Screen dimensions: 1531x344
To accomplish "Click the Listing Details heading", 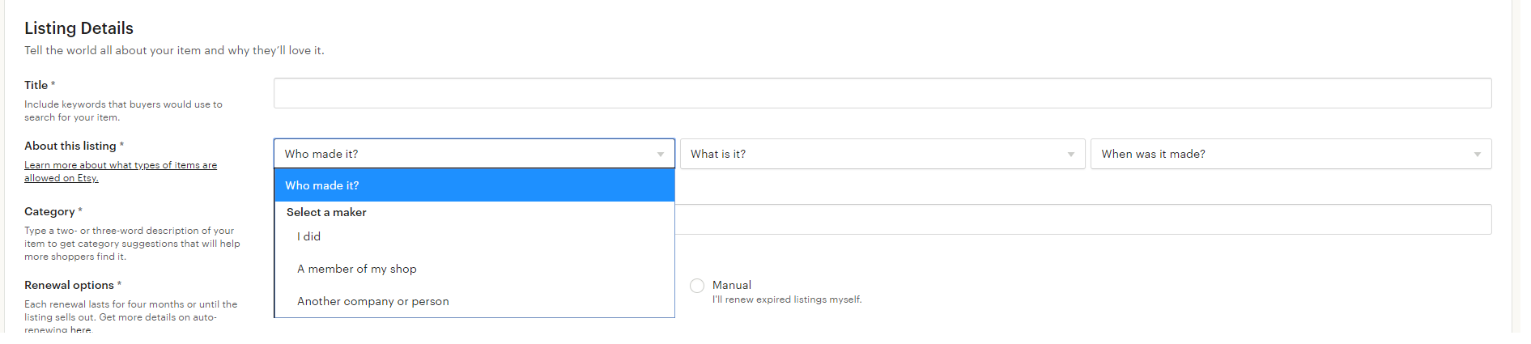I will coord(79,28).
